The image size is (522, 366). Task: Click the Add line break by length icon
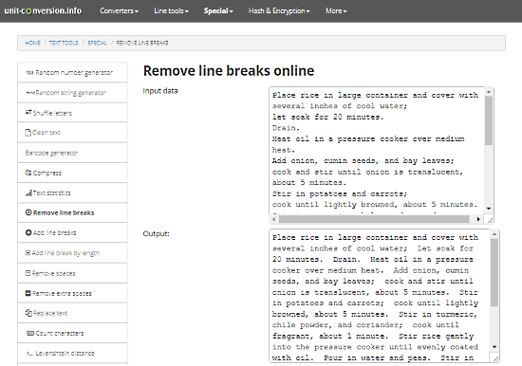[x=28, y=253]
